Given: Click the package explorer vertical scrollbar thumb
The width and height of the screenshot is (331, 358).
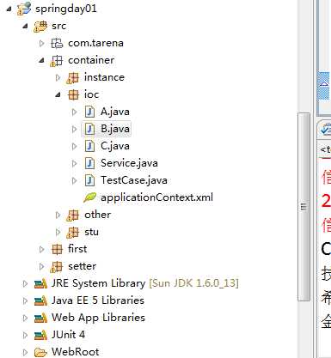Looking at the screenshot, I should (303, 207).
